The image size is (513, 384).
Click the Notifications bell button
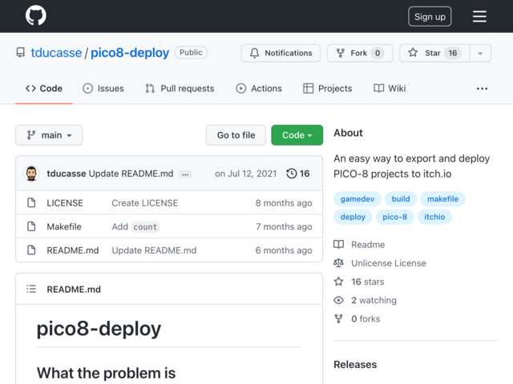(281, 53)
